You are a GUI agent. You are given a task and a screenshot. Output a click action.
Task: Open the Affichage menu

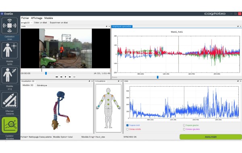(x=37, y=18)
